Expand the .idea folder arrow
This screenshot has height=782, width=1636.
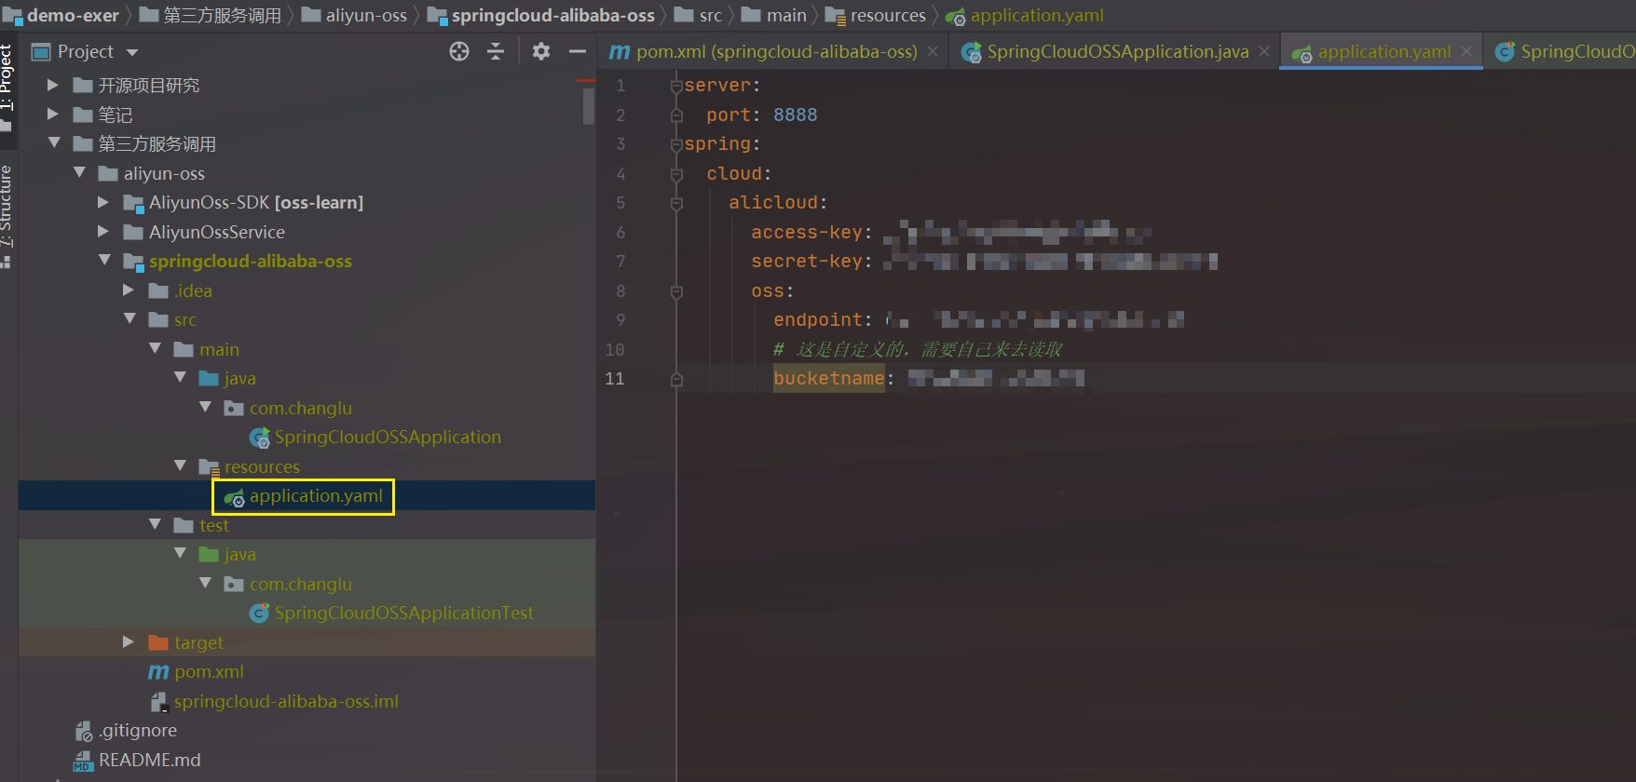[129, 290]
